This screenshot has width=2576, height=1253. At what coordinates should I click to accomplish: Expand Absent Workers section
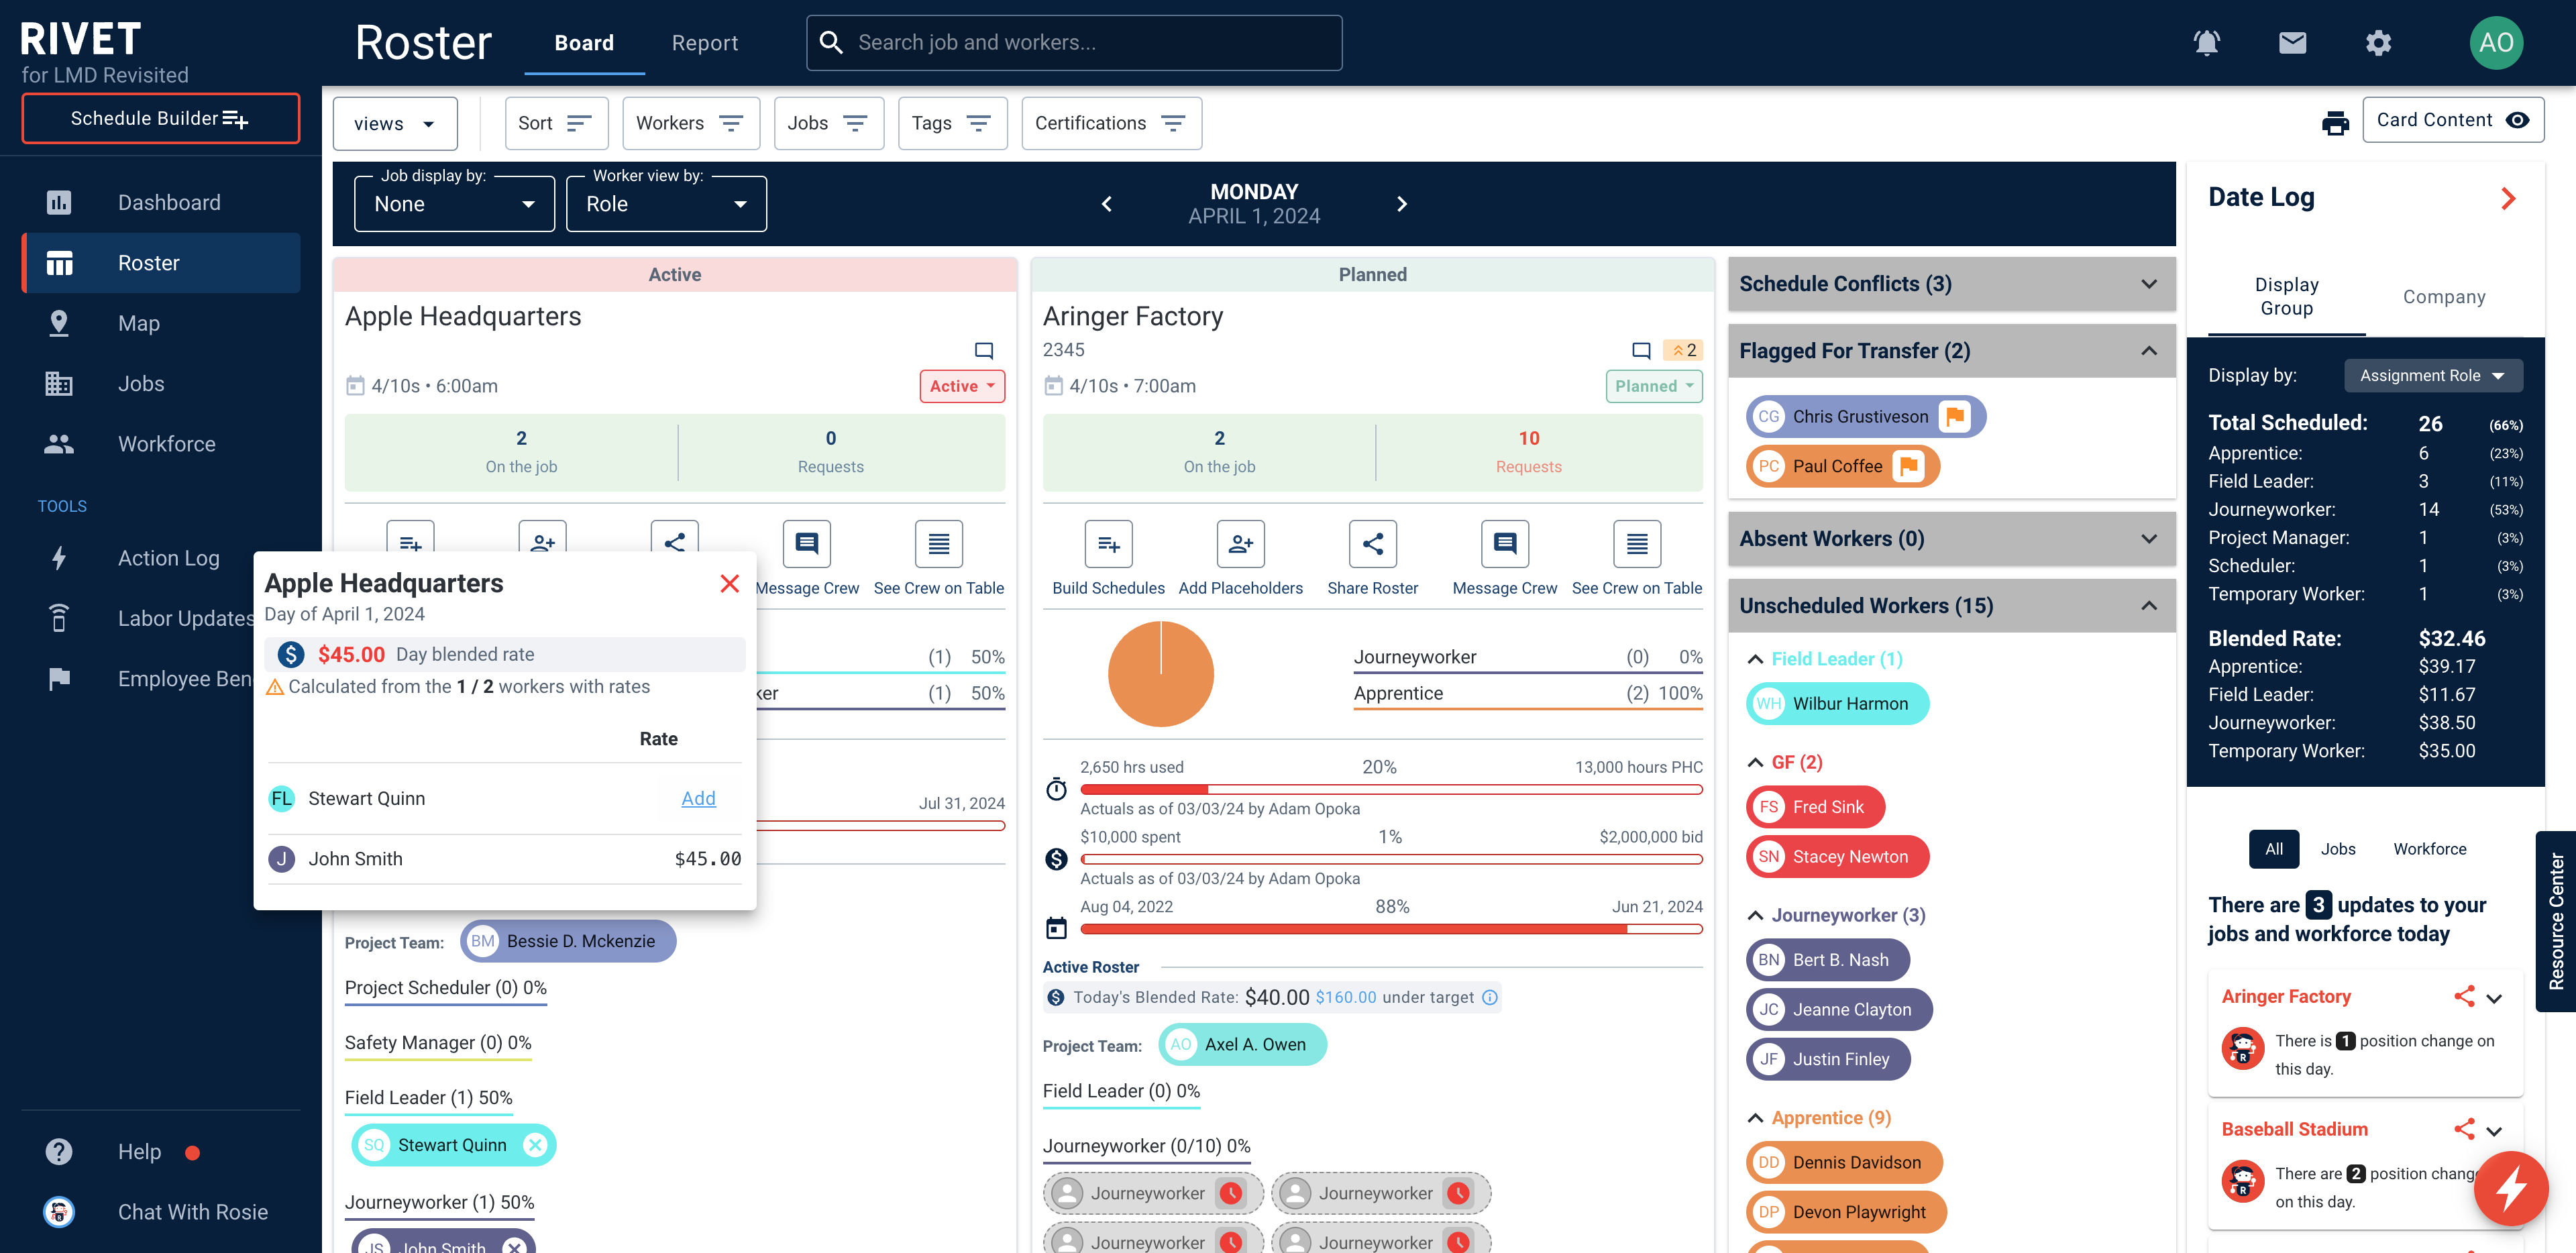point(1951,539)
